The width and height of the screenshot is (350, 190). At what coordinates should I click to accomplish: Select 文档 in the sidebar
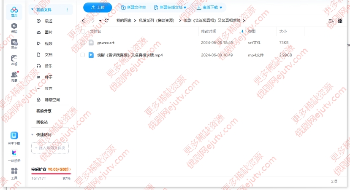[x=49, y=55]
